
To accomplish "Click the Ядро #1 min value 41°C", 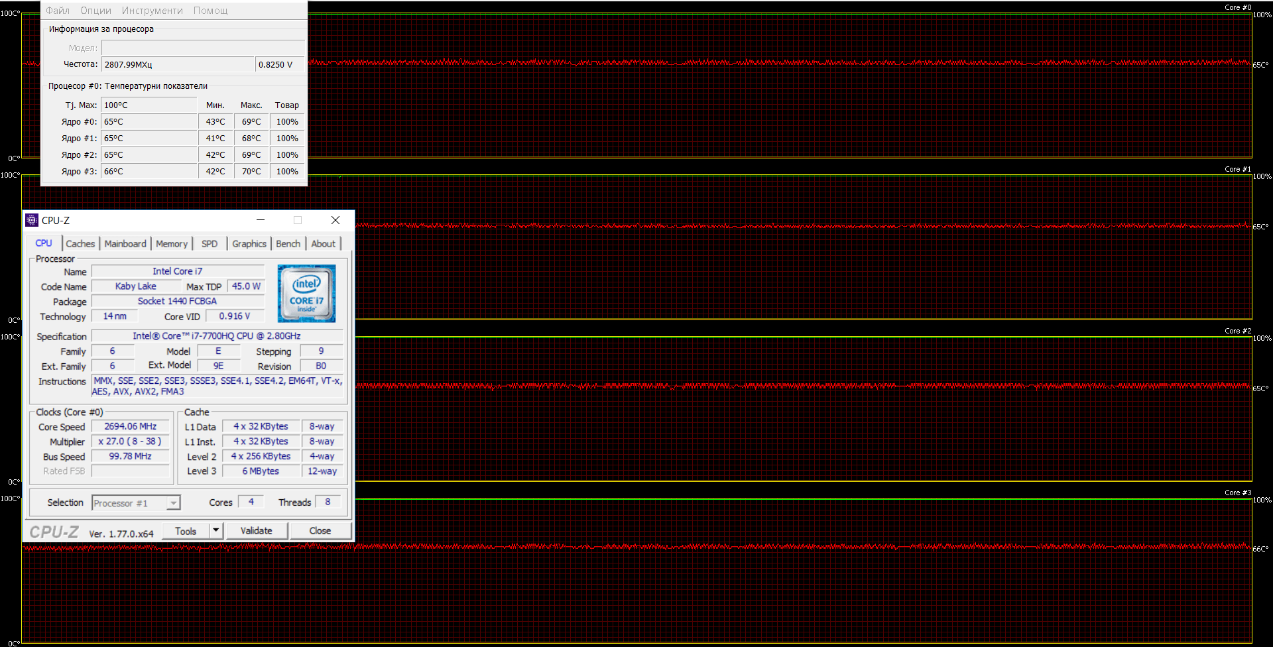I will point(215,138).
